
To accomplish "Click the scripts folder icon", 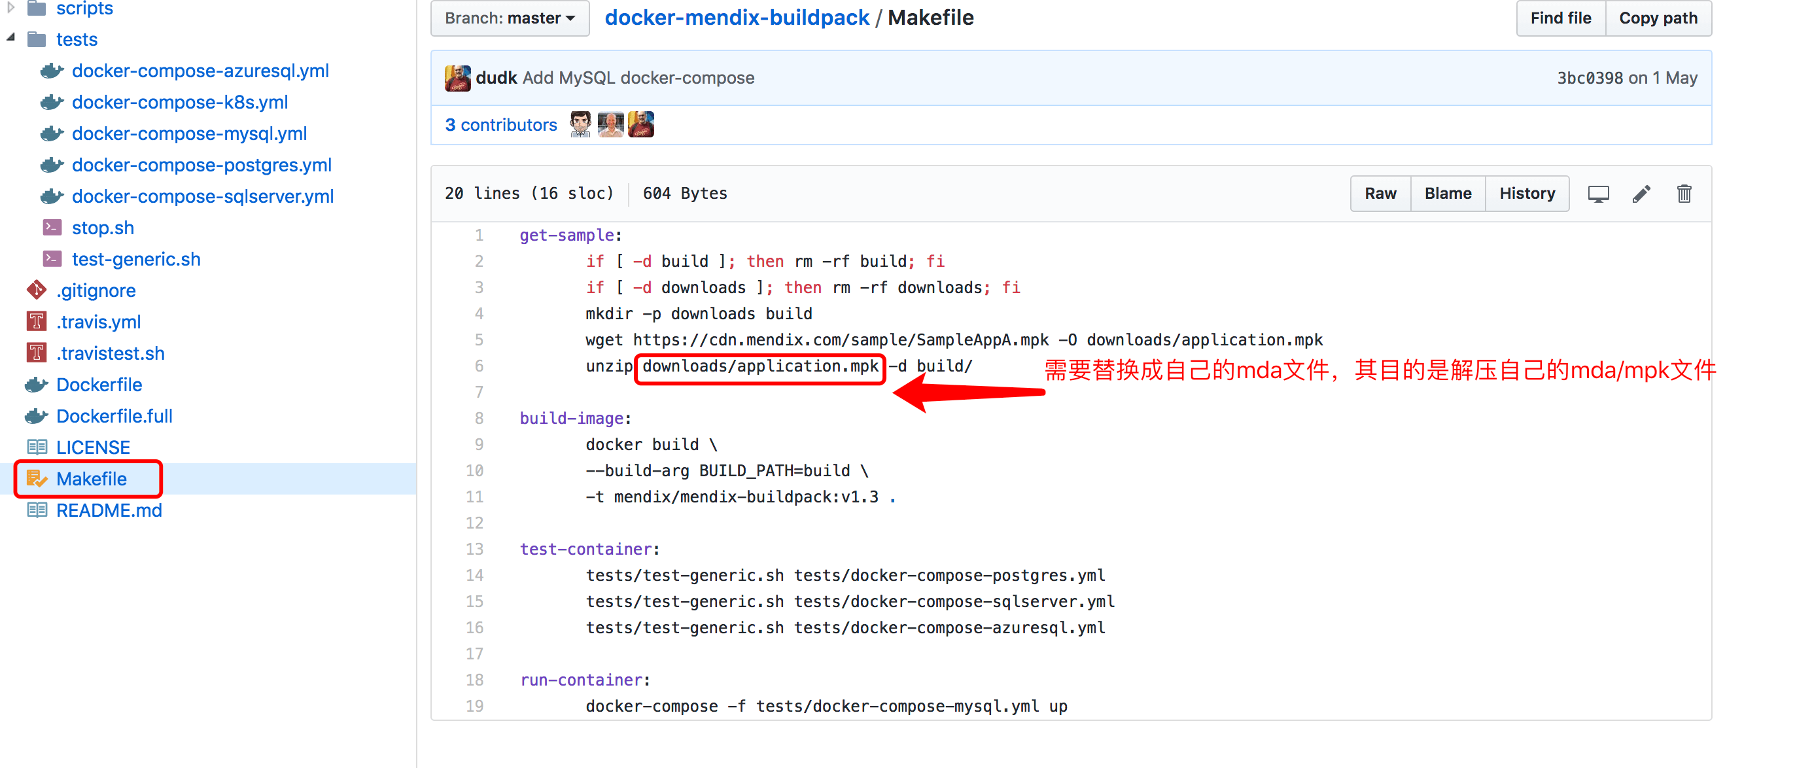I will pyautogui.click(x=37, y=9).
